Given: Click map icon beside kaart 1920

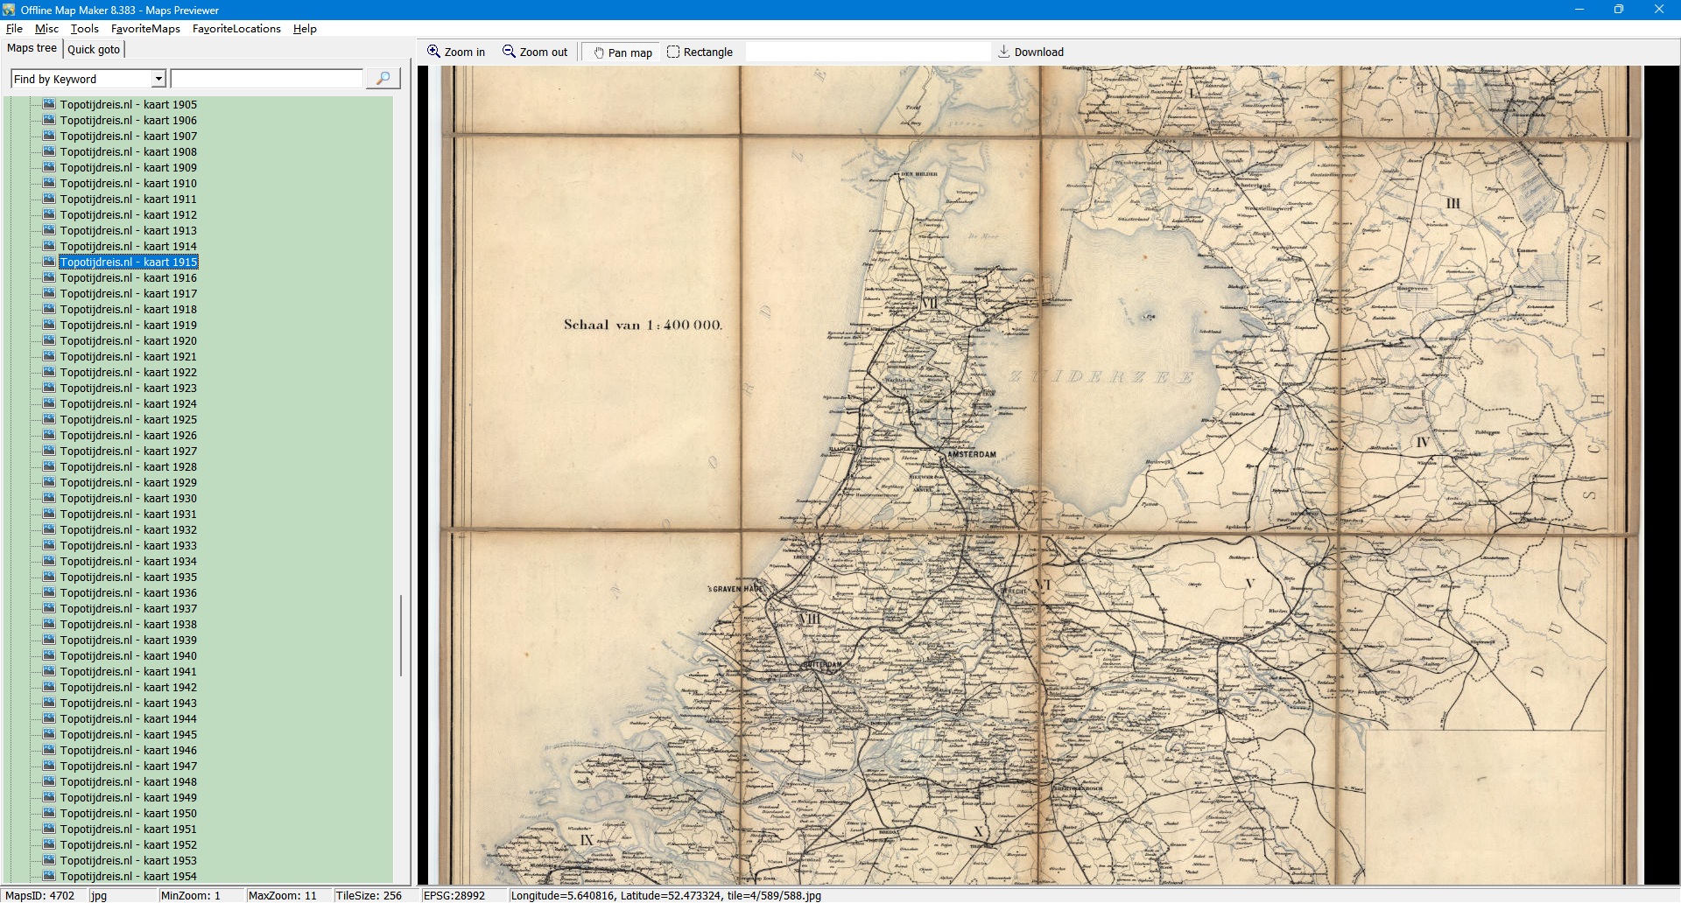Looking at the screenshot, I should (x=49, y=340).
